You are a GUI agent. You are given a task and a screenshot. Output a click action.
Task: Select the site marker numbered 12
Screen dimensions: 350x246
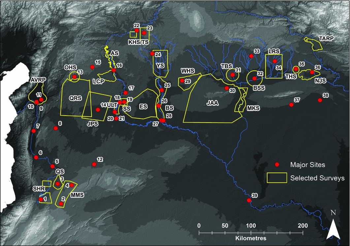click(94, 164)
